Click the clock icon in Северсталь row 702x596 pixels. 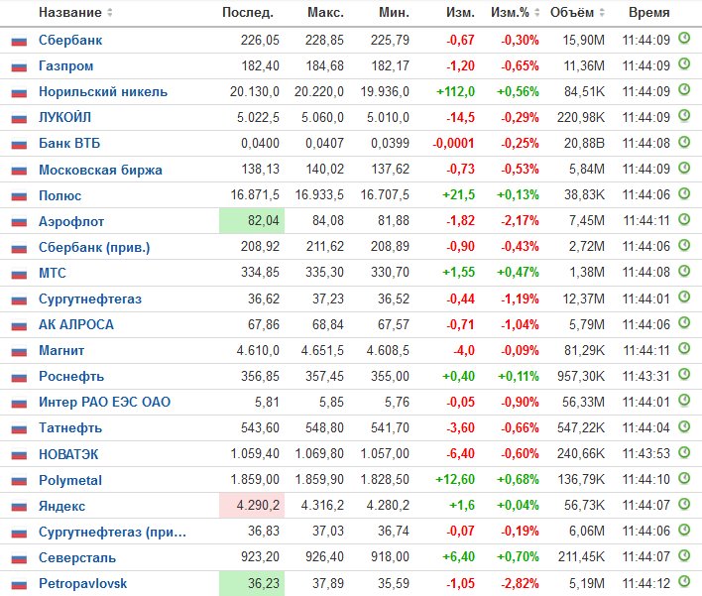pos(684,554)
